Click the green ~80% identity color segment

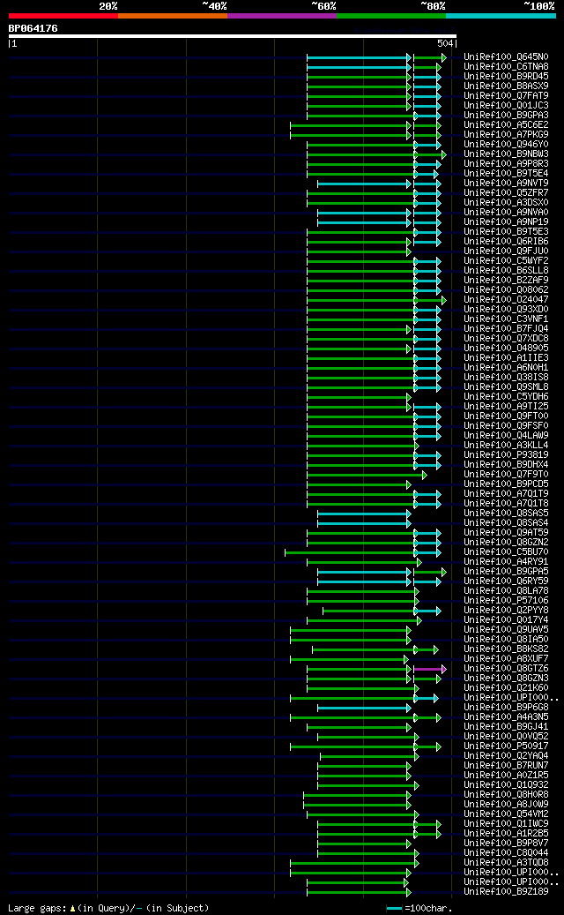391,16
